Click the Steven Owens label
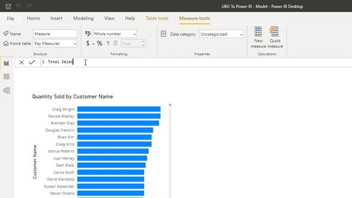The image size is (352, 198). tap(62, 193)
